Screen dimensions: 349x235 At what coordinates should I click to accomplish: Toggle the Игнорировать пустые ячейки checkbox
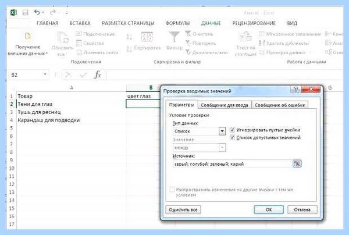click(232, 130)
